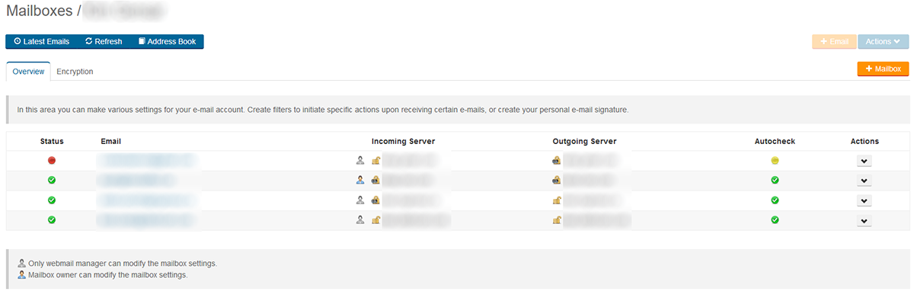Add a new mailbox with + Mailbox
This screenshot has width=914, height=301.
point(883,69)
